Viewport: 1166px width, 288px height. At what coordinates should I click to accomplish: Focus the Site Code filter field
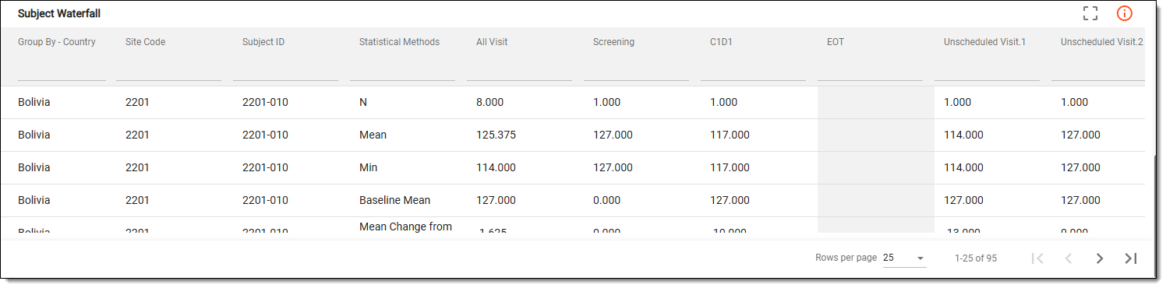point(168,71)
